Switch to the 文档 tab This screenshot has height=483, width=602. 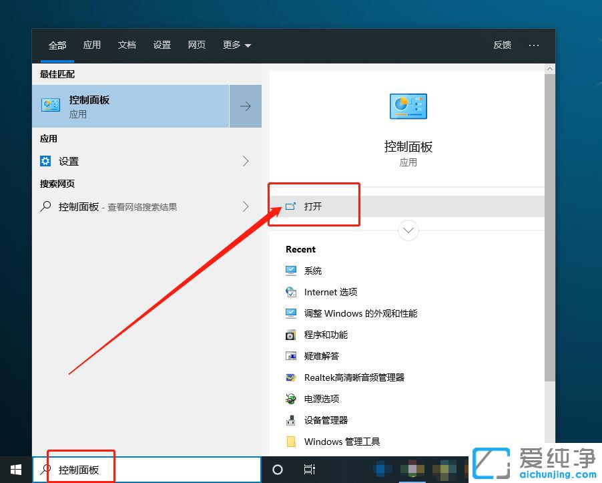[x=127, y=45]
